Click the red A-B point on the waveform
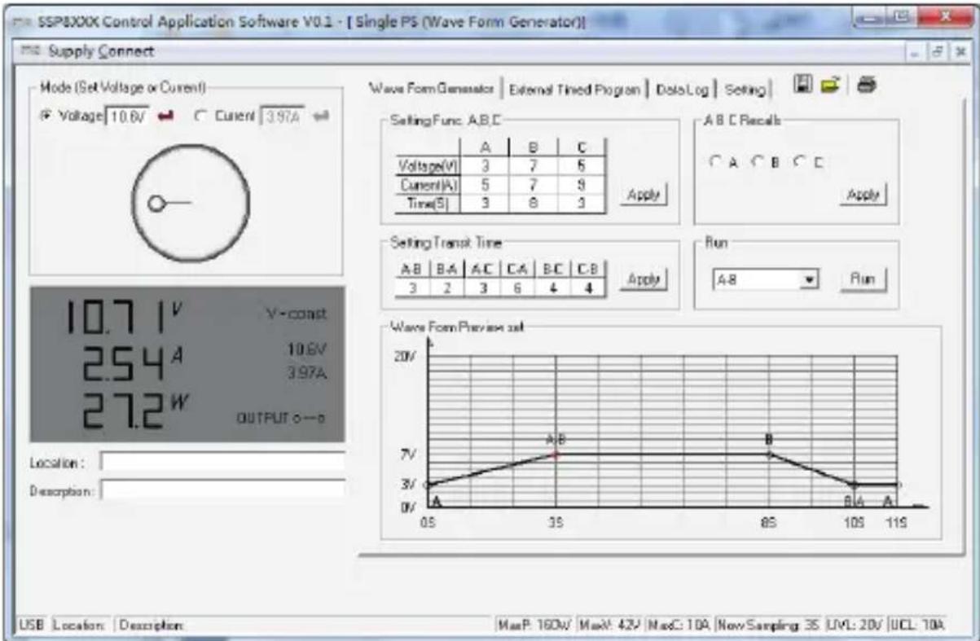Viewport: 980px width, 641px height. (556, 454)
